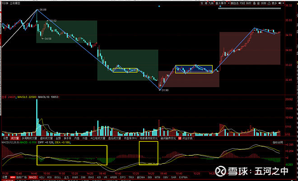Select the DPO indicator tab

(123, 177)
